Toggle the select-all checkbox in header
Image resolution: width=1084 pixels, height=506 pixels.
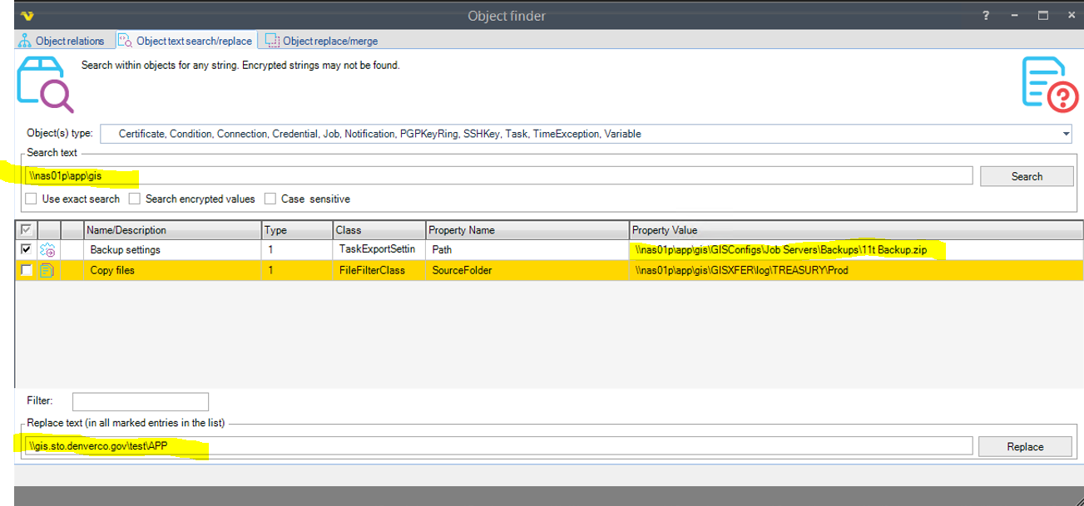tap(27, 230)
